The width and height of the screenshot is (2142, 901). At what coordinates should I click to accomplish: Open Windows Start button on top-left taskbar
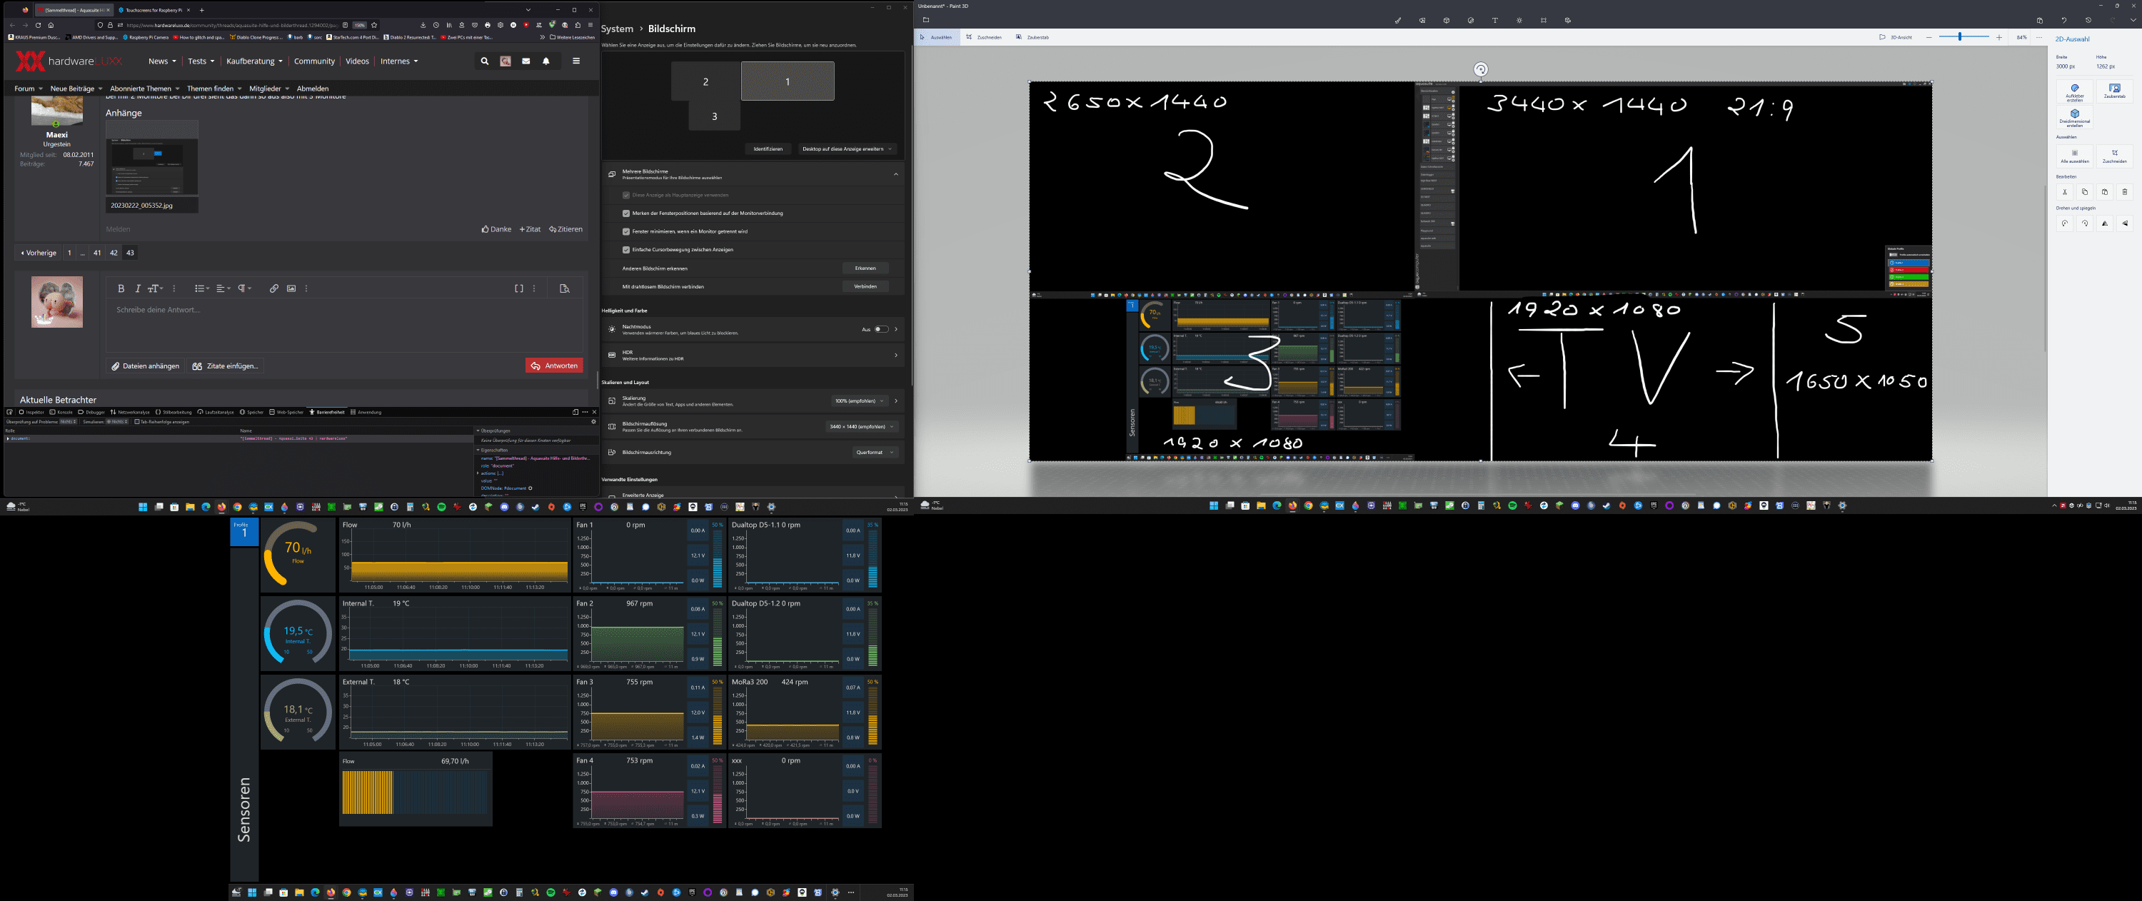(x=143, y=507)
